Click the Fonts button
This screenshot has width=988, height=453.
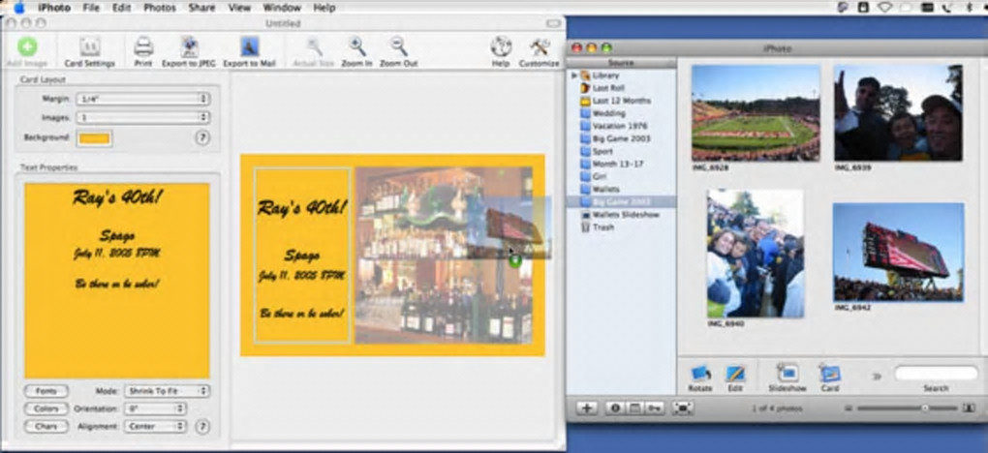click(x=46, y=391)
